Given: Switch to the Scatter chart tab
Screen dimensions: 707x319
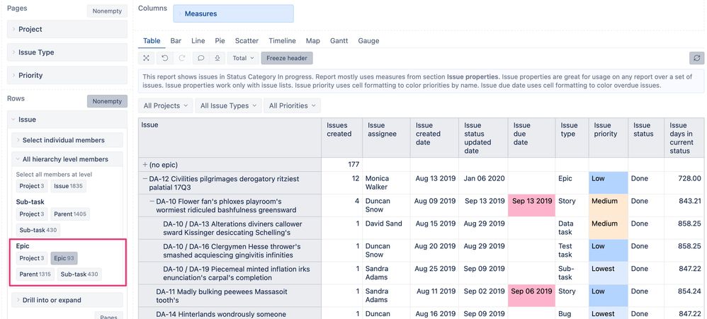Looking at the screenshot, I should (247, 41).
